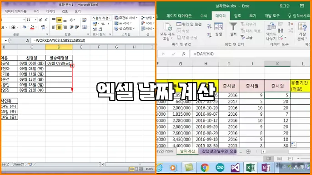The image size is (312, 175).
Task: Open borders dropdown arrow in left Excel
Action: coord(17,27)
